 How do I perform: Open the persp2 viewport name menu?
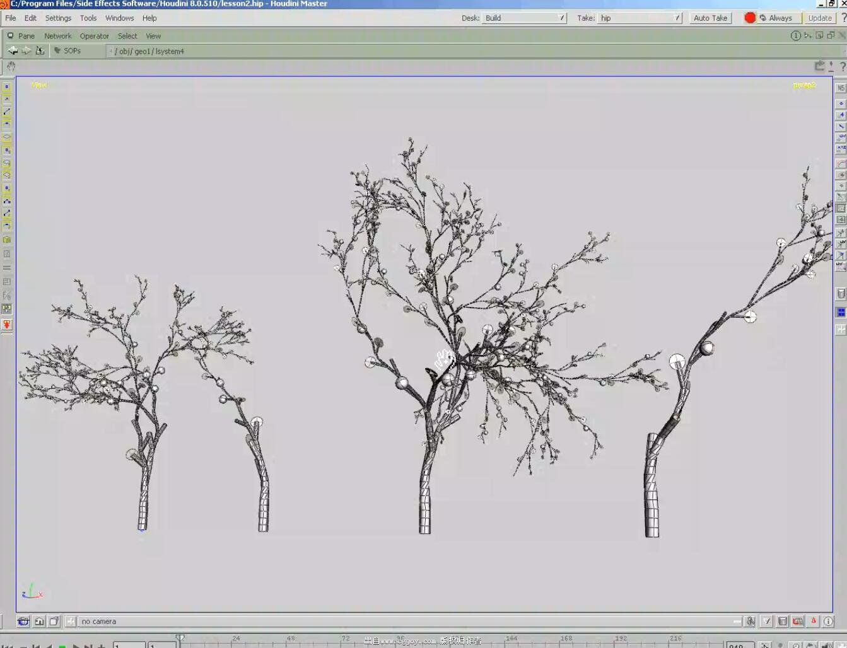pos(804,85)
